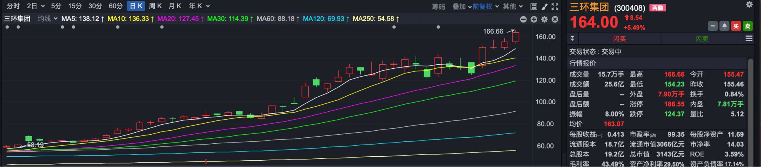Click the small red marker on chart bottom axis
Viewport: 761px width, 167px height.
coord(206,161)
